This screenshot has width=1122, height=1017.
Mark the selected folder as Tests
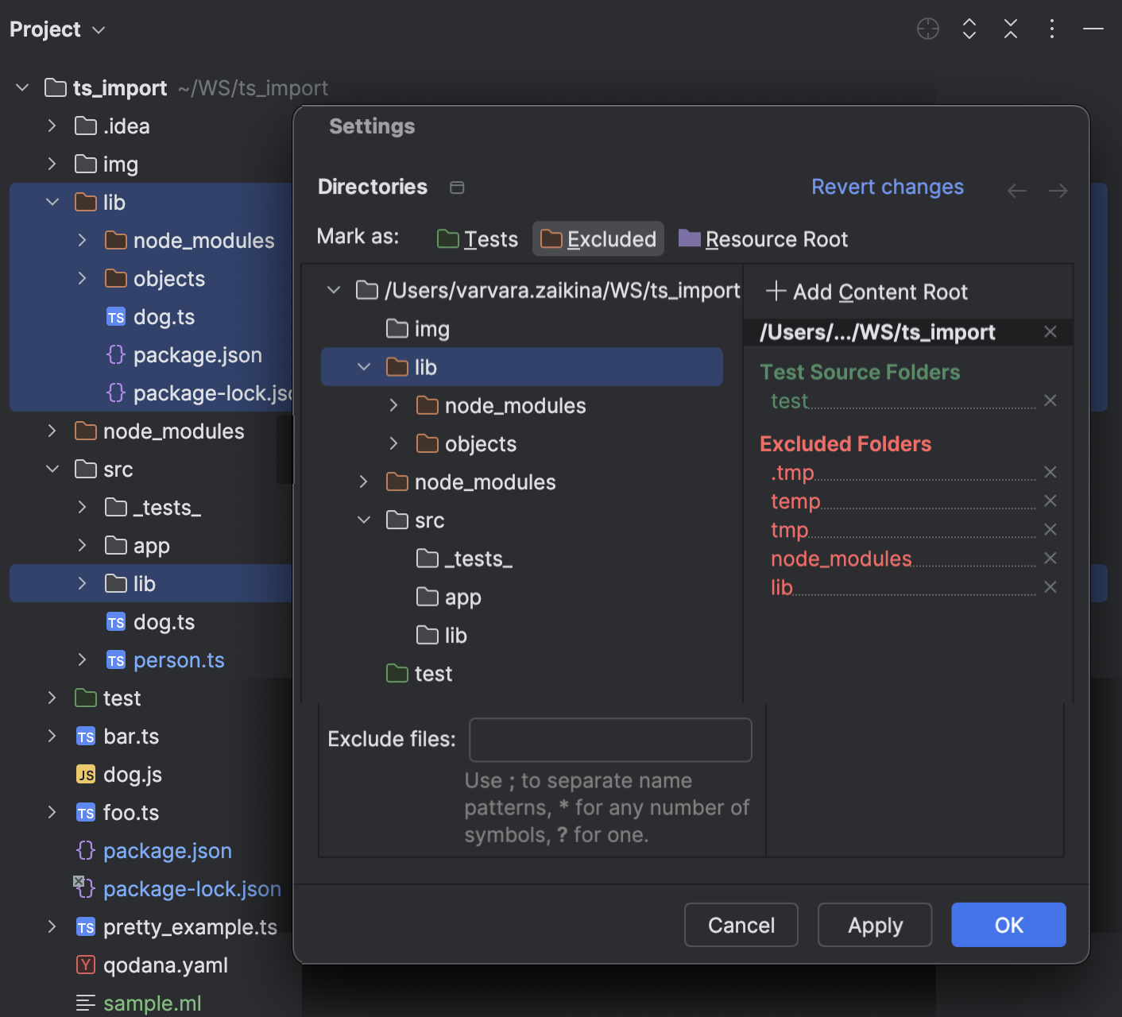tap(476, 238)
